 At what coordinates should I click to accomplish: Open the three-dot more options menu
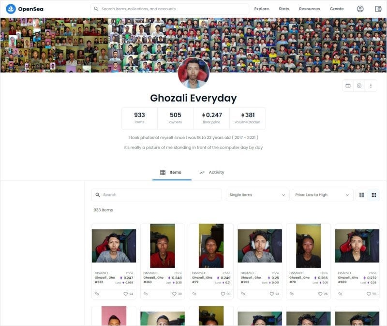[x=371, y=86]
